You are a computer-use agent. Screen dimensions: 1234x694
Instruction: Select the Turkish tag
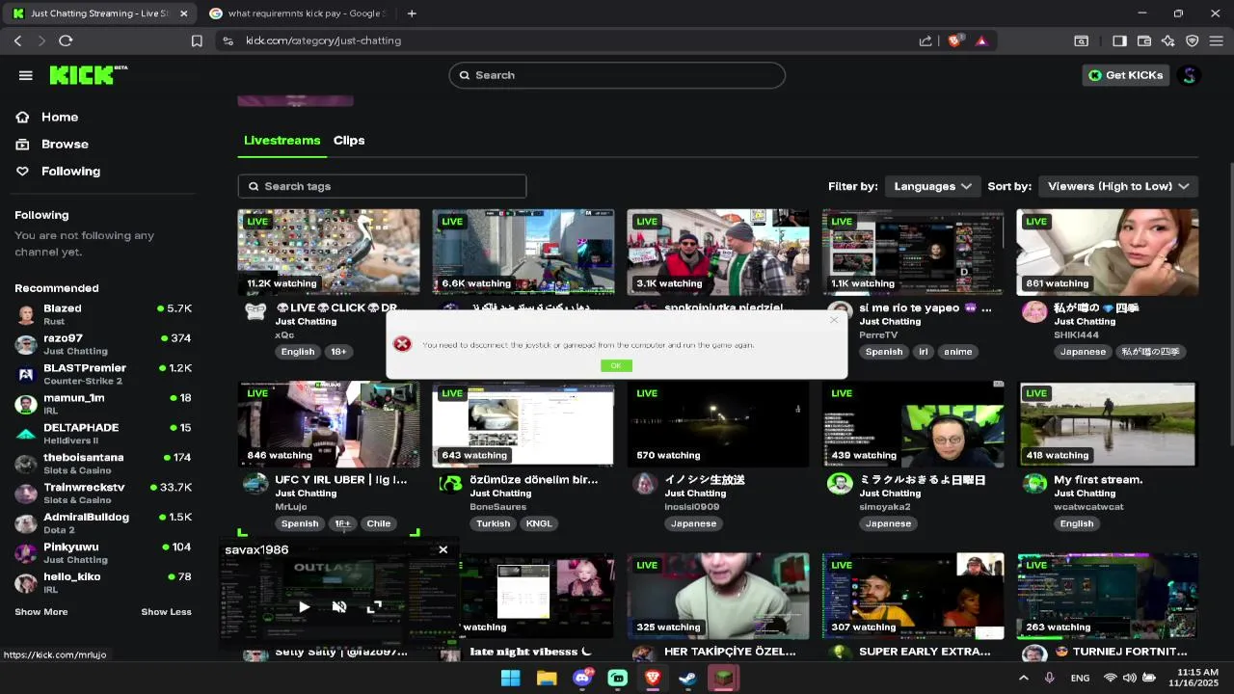(x=494, y=523)
